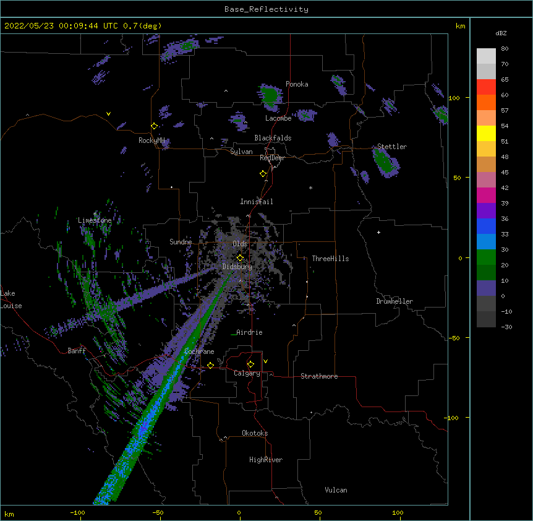Click the yellow diamond marker near RockyMH
This screenshot has width=533, height=521.
154,126
